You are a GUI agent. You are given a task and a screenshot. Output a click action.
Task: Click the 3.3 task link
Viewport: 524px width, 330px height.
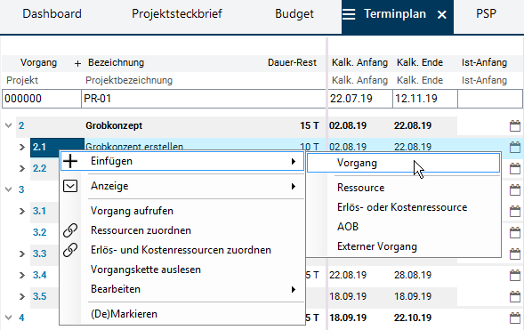(x=39, y=254)
